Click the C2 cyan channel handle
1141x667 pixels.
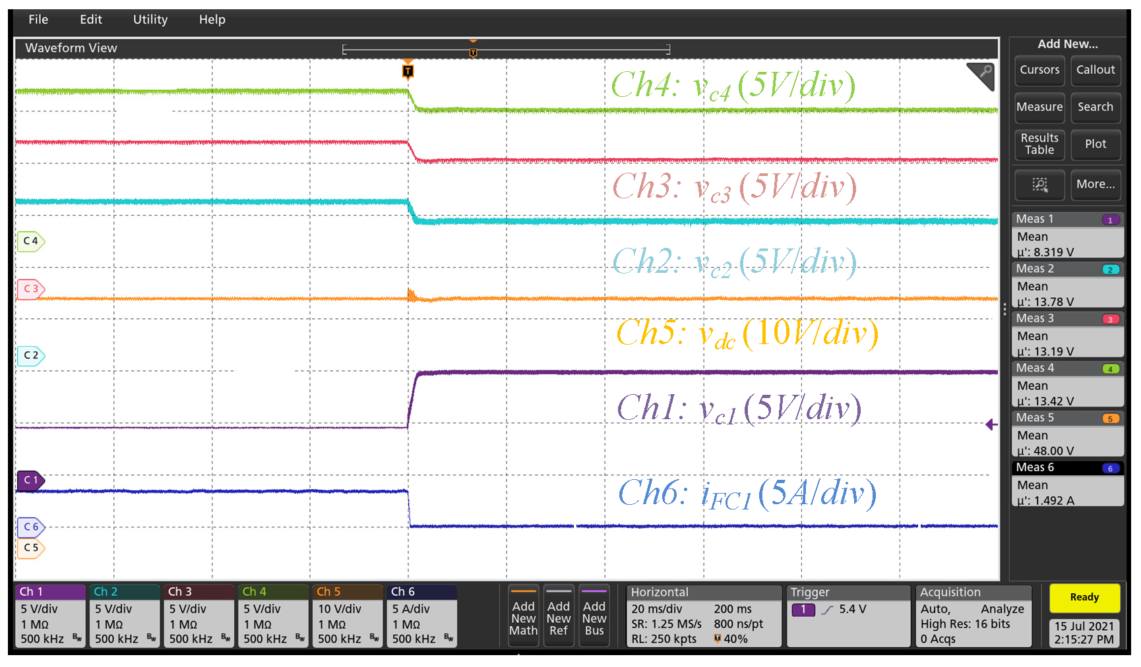(x=30, y=355)
